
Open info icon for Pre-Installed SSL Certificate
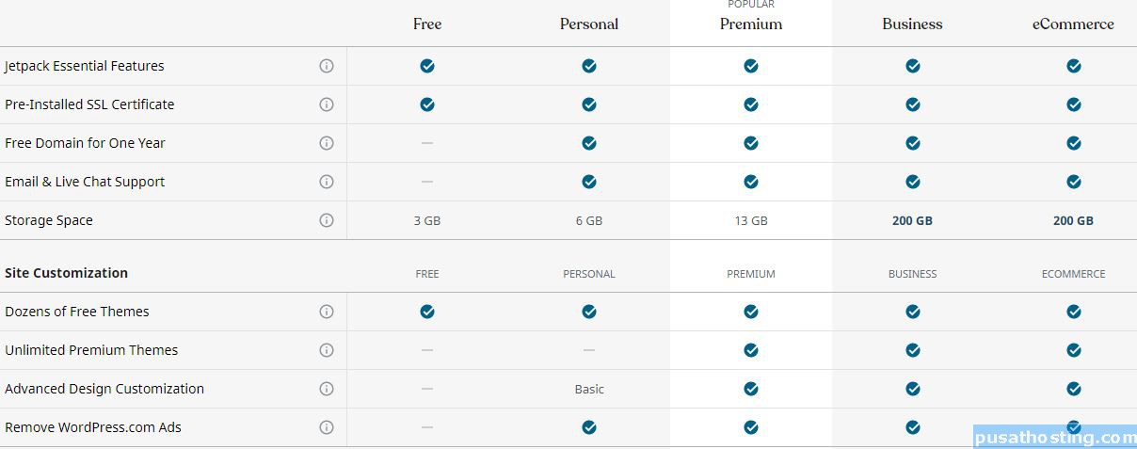[x=327, y=104]
